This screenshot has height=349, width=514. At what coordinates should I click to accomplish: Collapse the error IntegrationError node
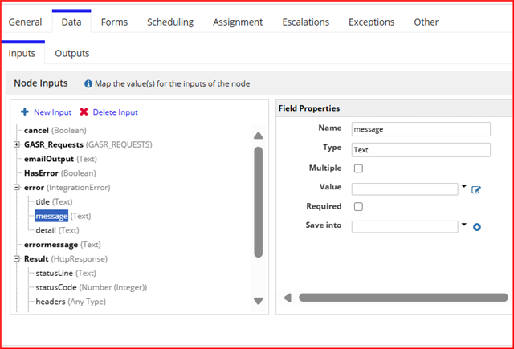pos(17,187)
